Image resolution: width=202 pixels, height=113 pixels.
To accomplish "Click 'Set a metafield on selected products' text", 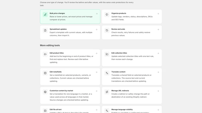I will (70, 78).
